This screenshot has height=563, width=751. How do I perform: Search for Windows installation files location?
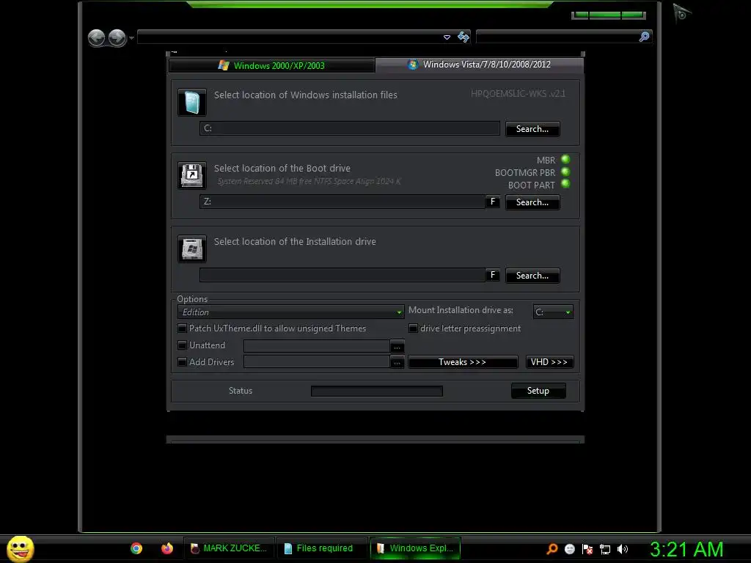[x=532, y=129]
